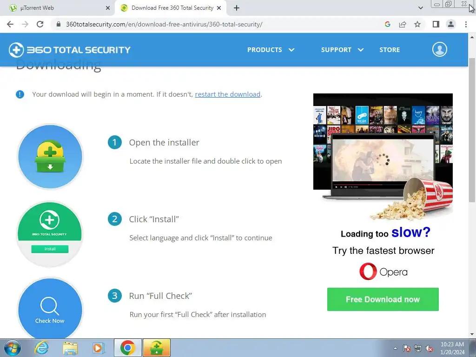
Task: Click the Run "Full Check" heading
Action: pyautogui.click(x=160, y=296)
